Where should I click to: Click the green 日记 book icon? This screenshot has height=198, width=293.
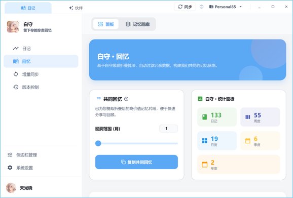(x=205, y=117)
